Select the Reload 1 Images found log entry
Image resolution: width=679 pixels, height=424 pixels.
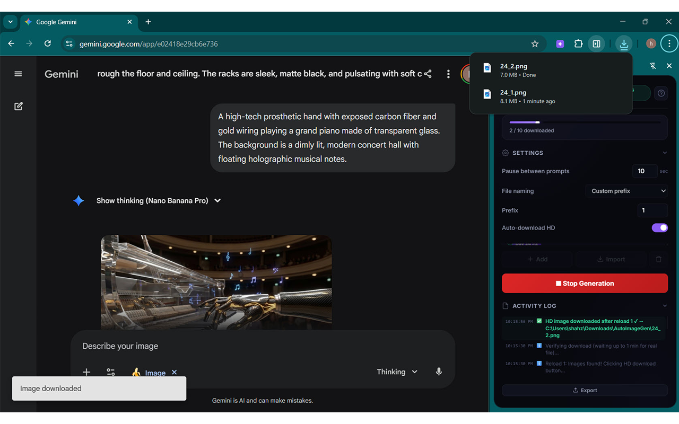(584, 367)
